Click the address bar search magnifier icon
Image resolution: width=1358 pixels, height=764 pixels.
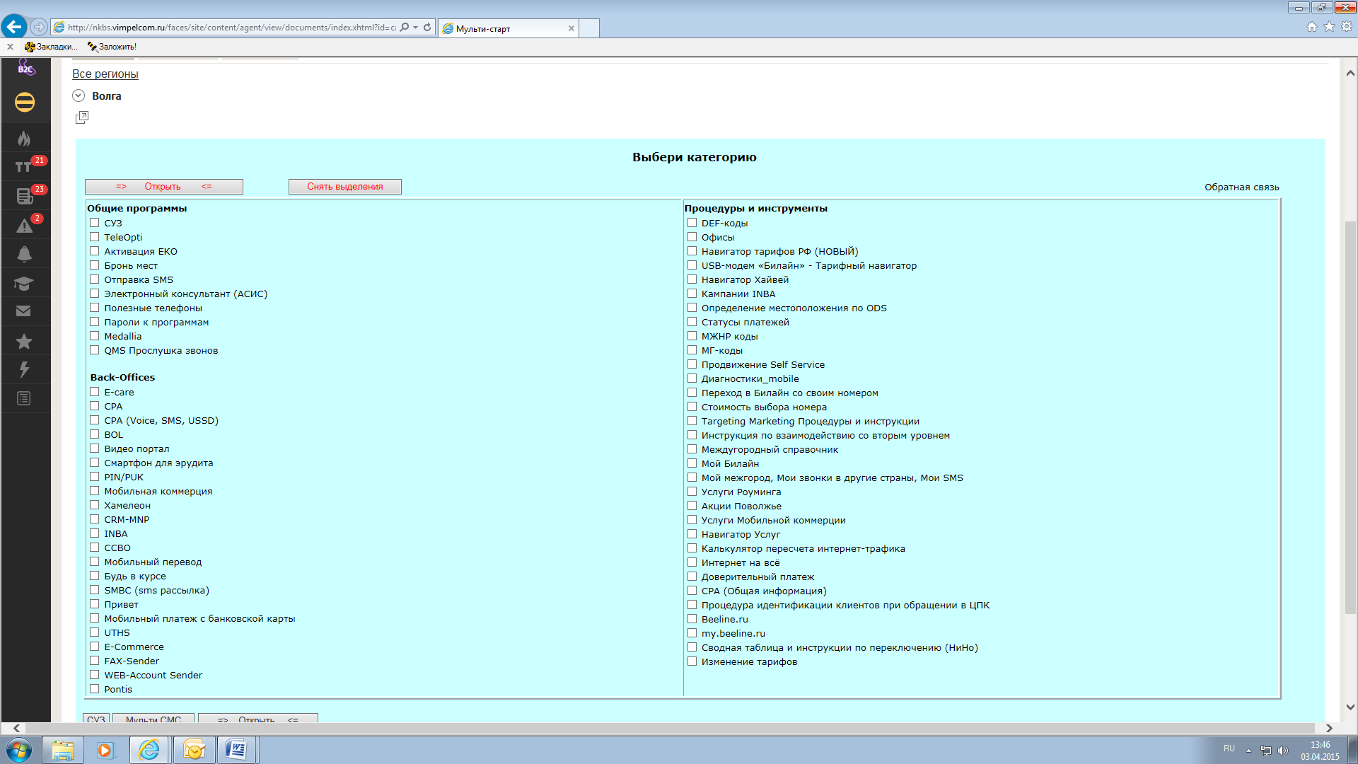tap(404, 28)
